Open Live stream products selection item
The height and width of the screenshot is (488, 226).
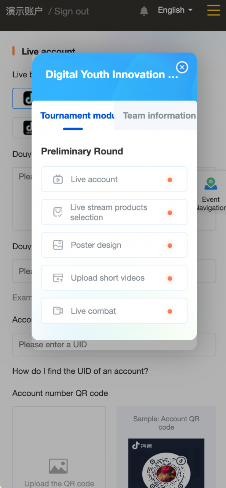[114, 212]
